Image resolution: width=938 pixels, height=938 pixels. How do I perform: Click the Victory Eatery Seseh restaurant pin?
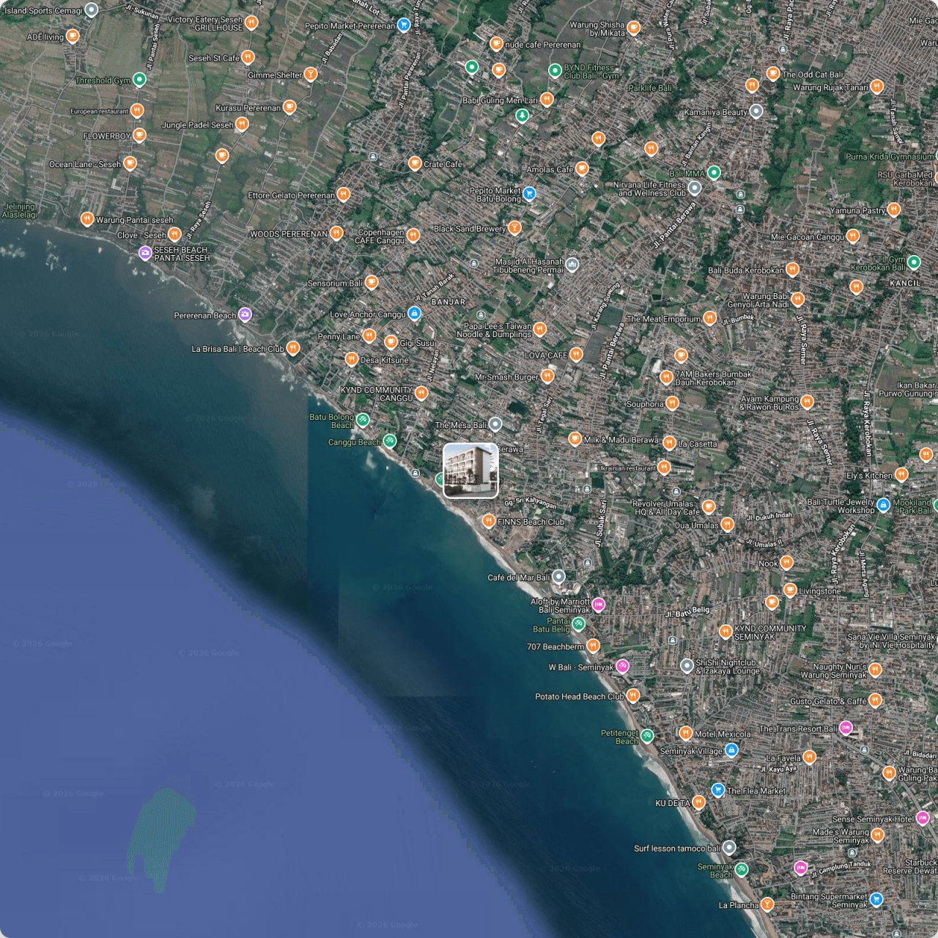251,23
